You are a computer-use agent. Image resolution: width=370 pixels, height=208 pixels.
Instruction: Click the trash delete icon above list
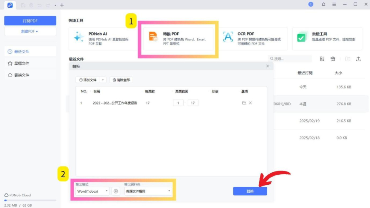point(333,59)
